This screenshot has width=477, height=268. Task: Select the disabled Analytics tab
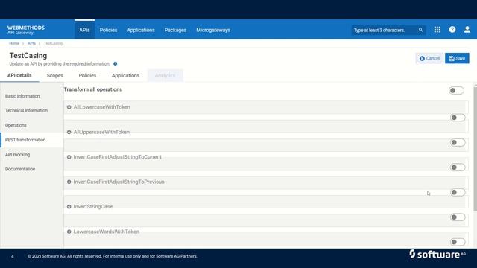[x=165, y=76]
